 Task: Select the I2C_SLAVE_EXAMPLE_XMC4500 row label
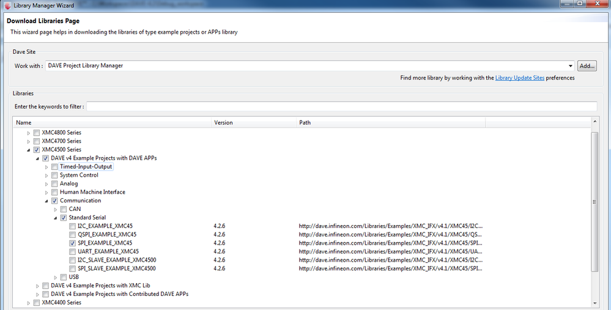[x=117, y=260]
